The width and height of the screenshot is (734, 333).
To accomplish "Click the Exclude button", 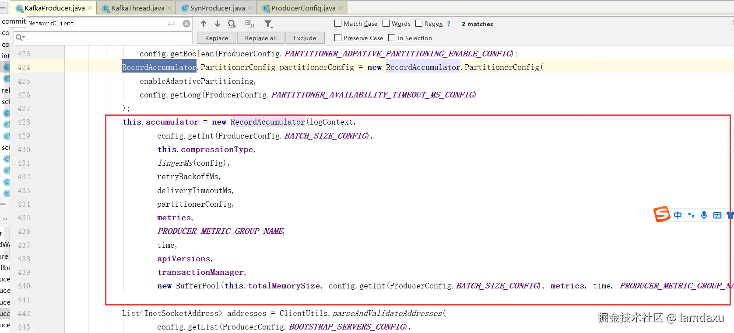I will coord(305,38).
